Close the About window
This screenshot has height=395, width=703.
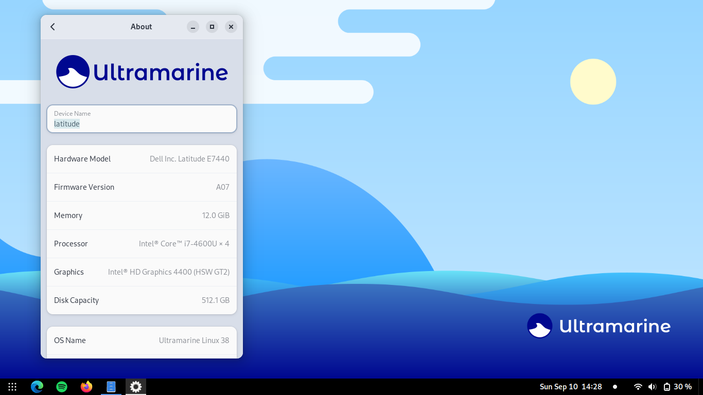tap(231, 27)
